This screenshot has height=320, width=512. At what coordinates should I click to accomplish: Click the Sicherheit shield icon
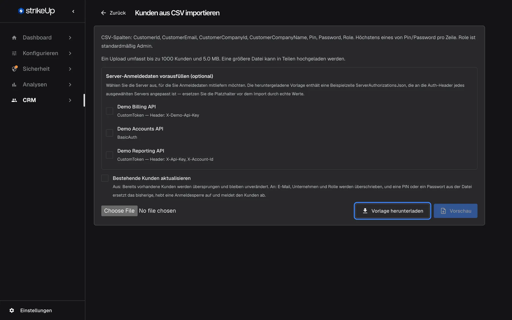pos(15,69)
